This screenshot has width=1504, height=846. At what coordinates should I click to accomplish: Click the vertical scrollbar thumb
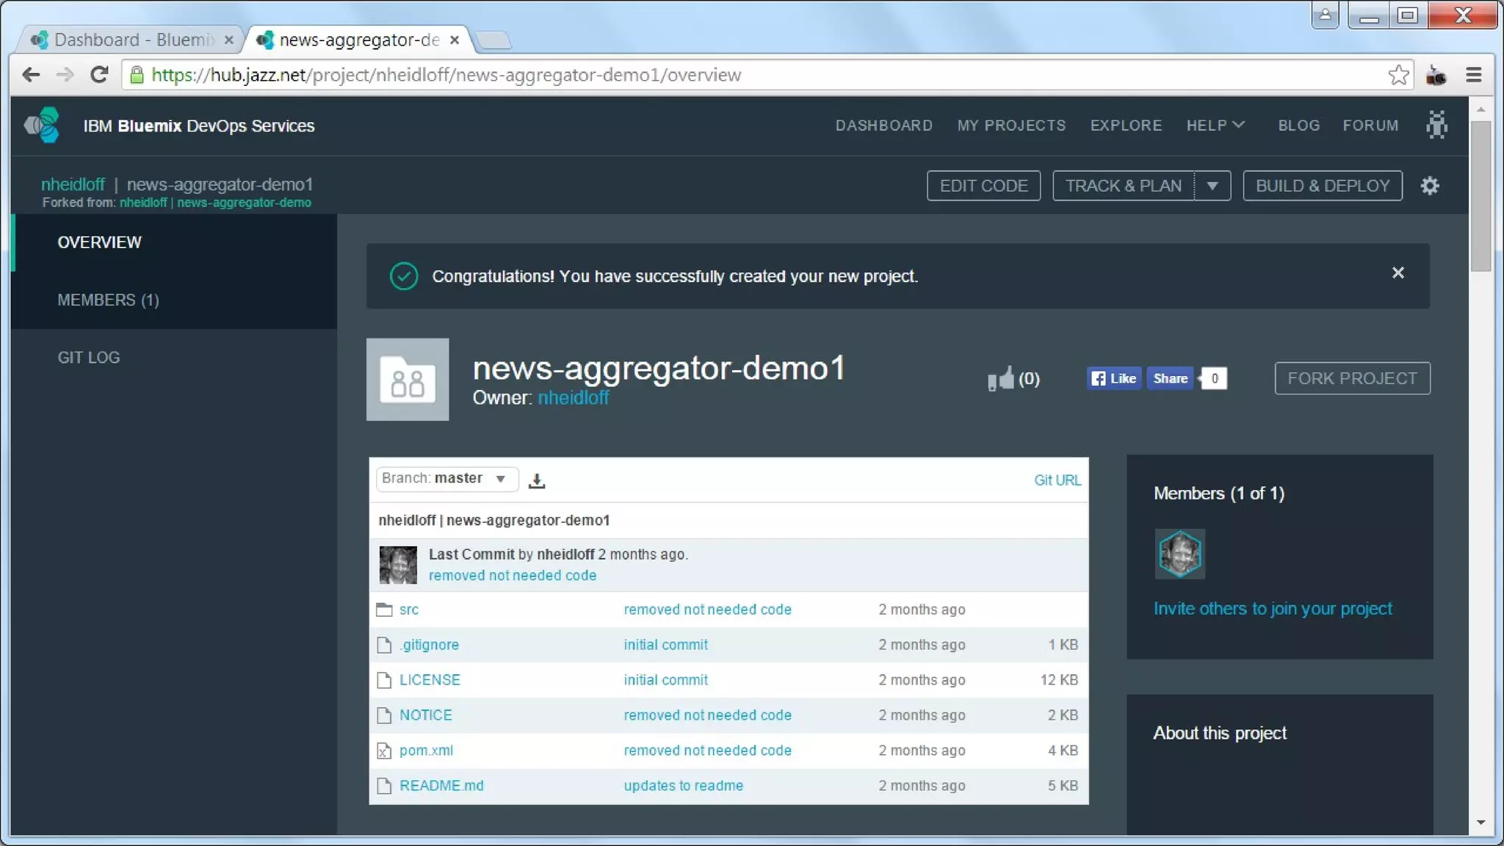pos(1480,195)
